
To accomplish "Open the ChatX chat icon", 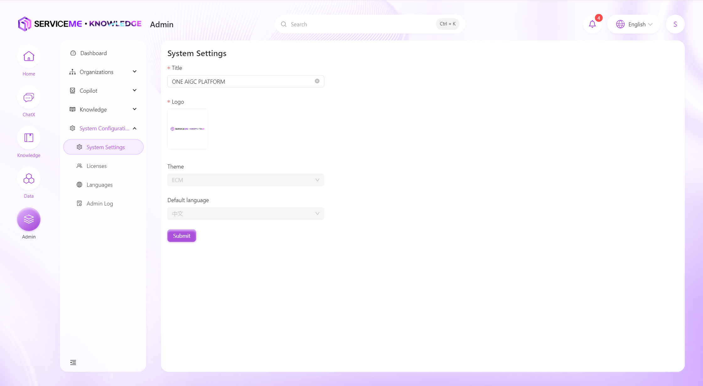I will (x=29, y=97).
